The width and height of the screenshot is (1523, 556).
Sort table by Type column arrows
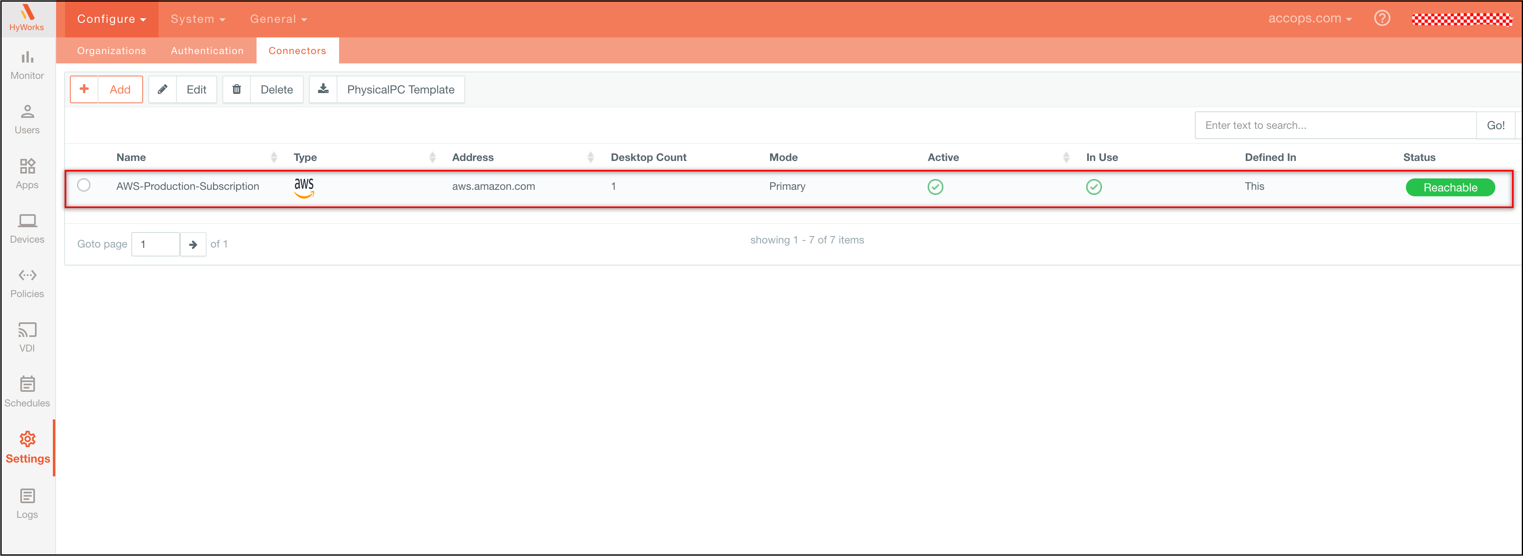point(433,157)
